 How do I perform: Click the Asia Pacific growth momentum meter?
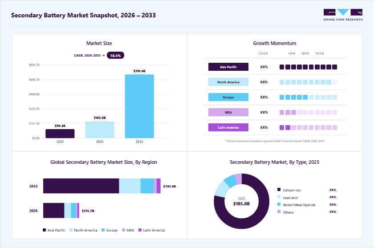point(308,67)
